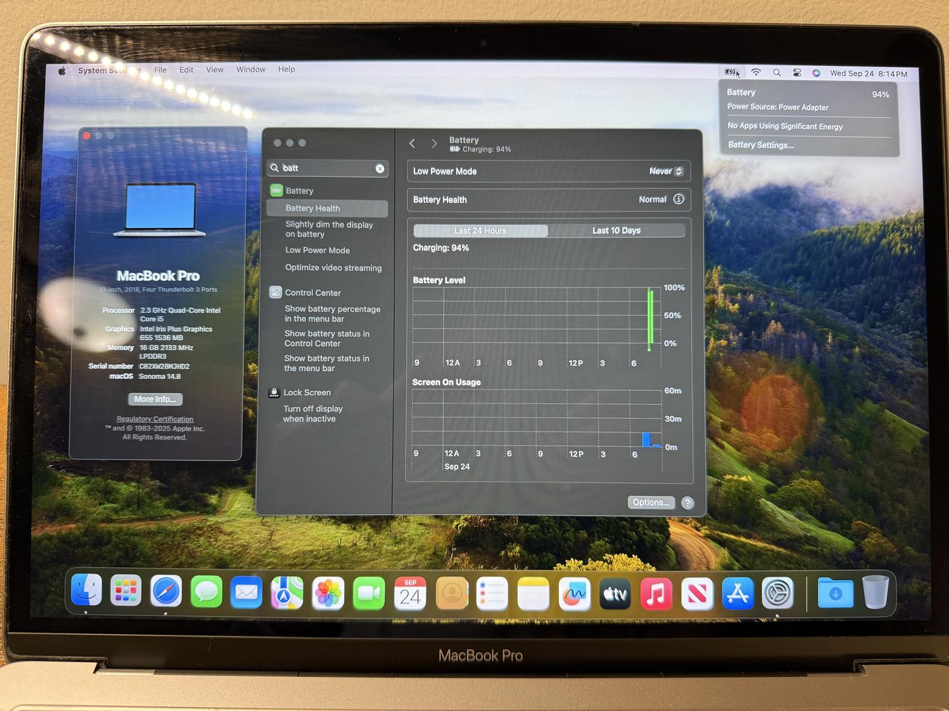Open Wi-Fi status in menu bar
Screen dimensions: 949x711
(756, 72)
